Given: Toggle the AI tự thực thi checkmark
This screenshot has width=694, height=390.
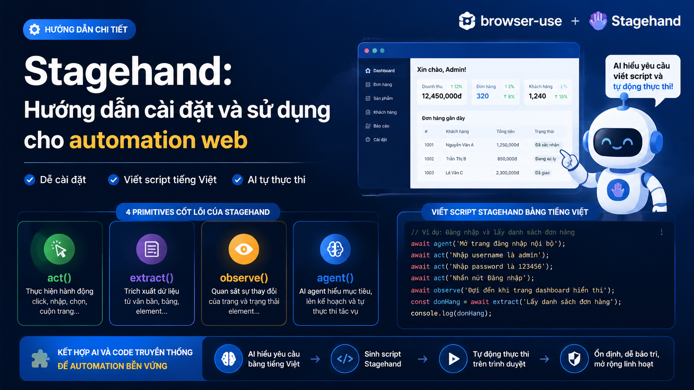Looking at the screenshot, I should click(237, 180).
